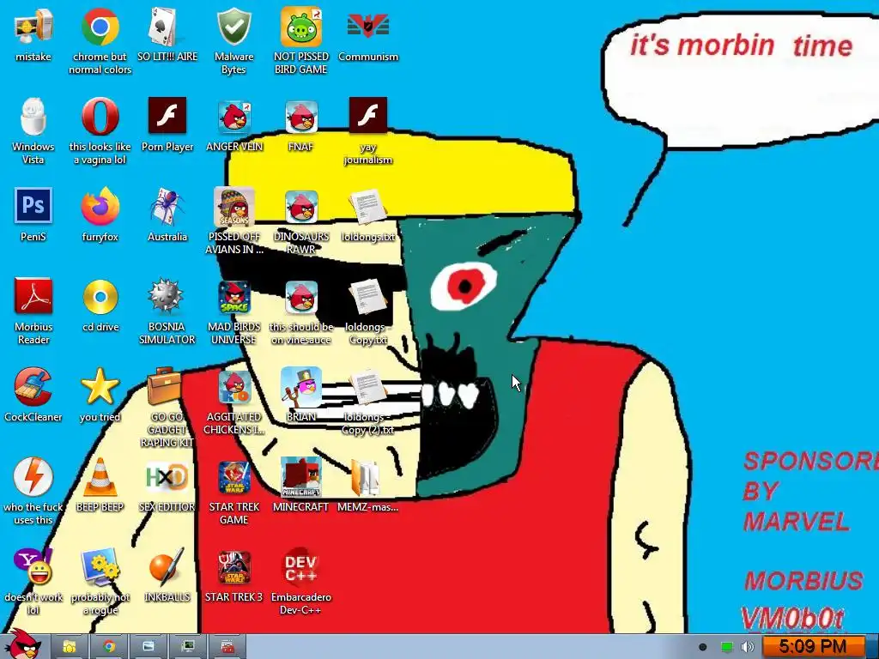This screenshot has width=879, height=659.
Task: Click the 5:09 PM taskbar clock
Action: 813,647
